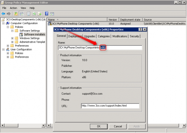Sort by the Version column header
187x133 pixels.
coord(113,20)
